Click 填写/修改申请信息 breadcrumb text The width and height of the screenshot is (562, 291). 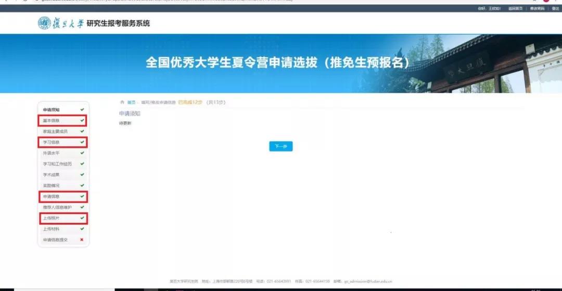(158, 103)
